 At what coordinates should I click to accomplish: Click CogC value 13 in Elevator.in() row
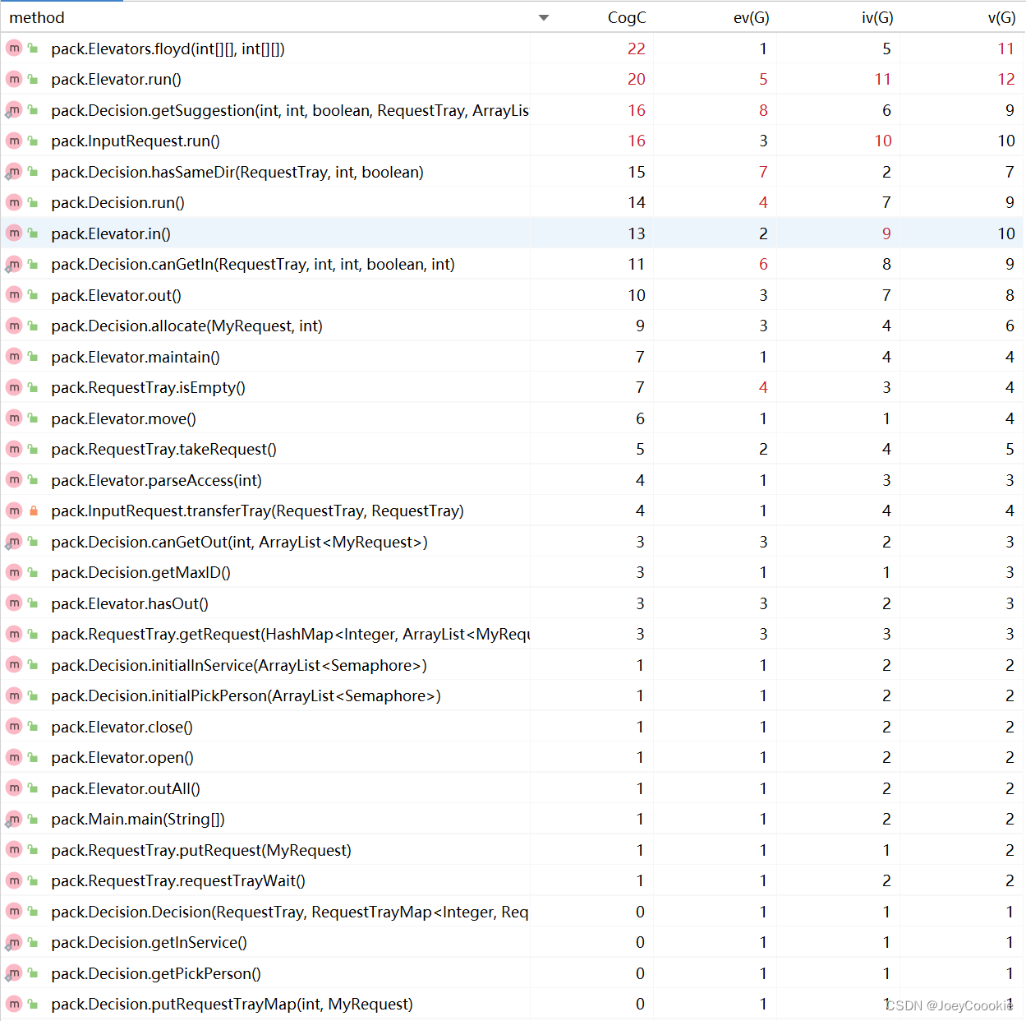[x=637, y=233]
